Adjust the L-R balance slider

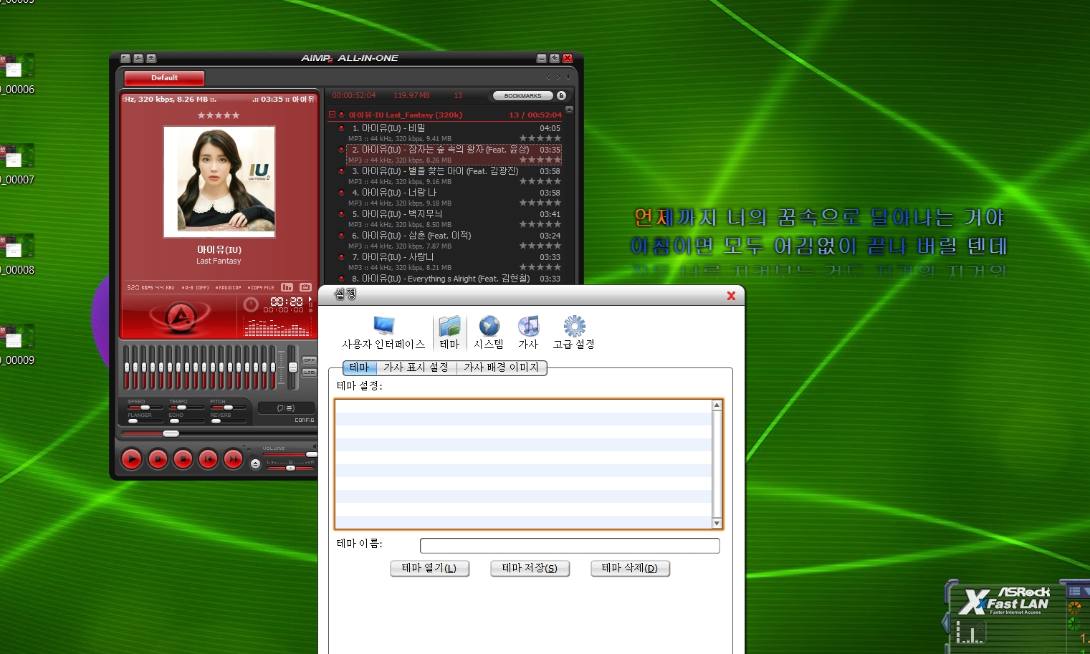click(290, 468)
